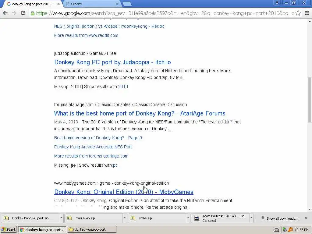Click the address bar URL field
Viewport: 312px width, 234px height.
pos(165,13)
